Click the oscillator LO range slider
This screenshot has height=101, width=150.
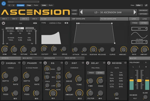pos(3,37)
